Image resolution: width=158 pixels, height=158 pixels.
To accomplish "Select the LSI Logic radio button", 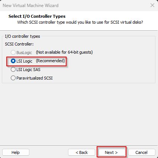I will coord(13,61).
